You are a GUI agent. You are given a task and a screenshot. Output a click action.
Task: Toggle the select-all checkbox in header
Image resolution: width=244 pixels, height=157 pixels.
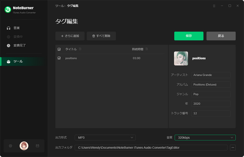click(59, 49)
